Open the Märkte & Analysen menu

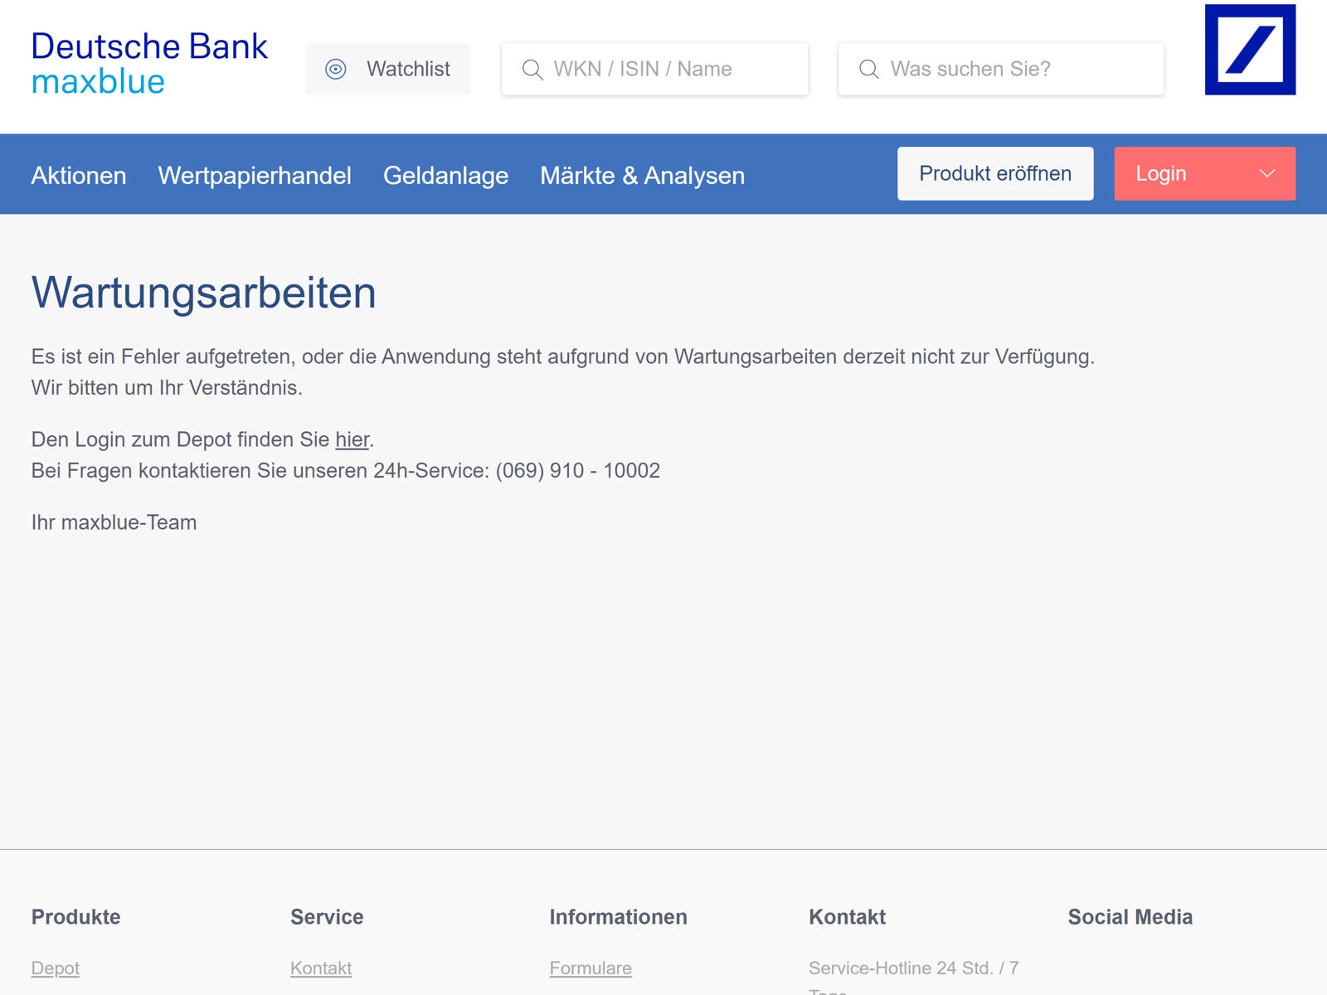coord(643,175)
